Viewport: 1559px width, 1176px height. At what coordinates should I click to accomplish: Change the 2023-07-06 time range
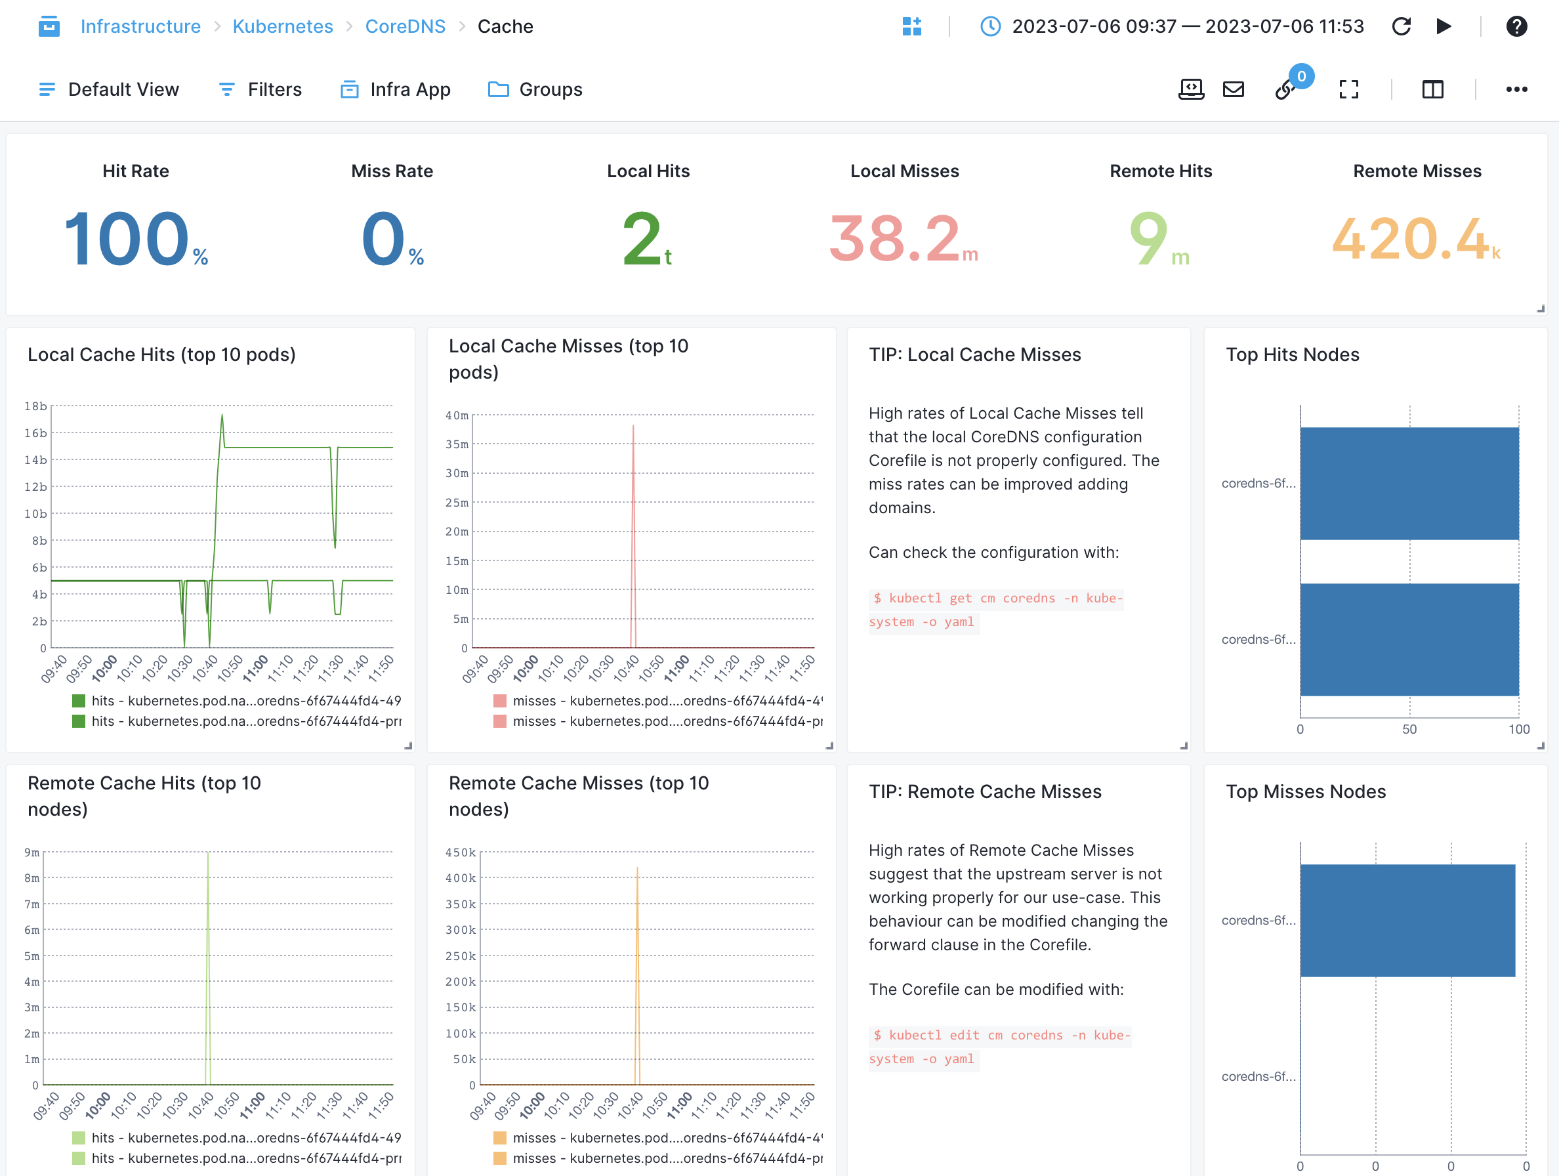tap(1188, 26)
